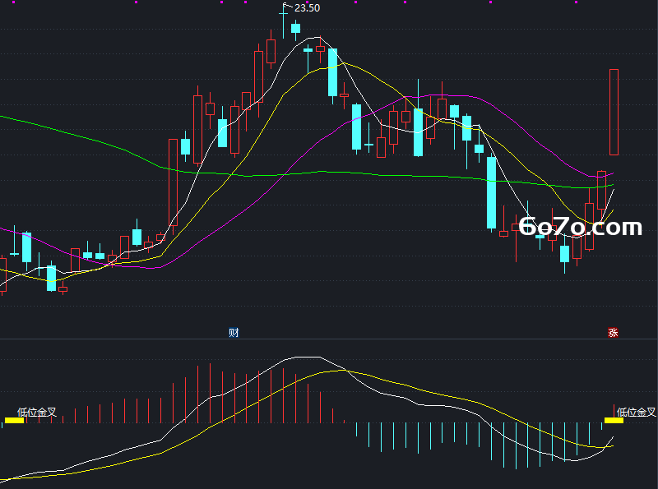Select the right yellow signal bar near 低位金叉
Image resolution: width=658 pixels, height=489 pixels.
click(x=614, y=420)
